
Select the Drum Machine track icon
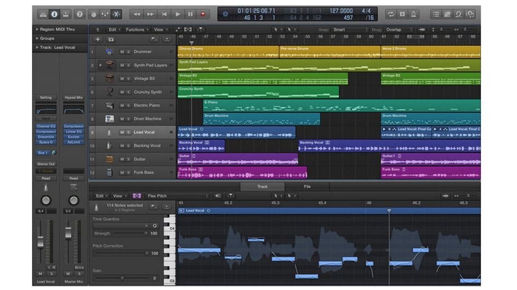[x=109, y=119]
